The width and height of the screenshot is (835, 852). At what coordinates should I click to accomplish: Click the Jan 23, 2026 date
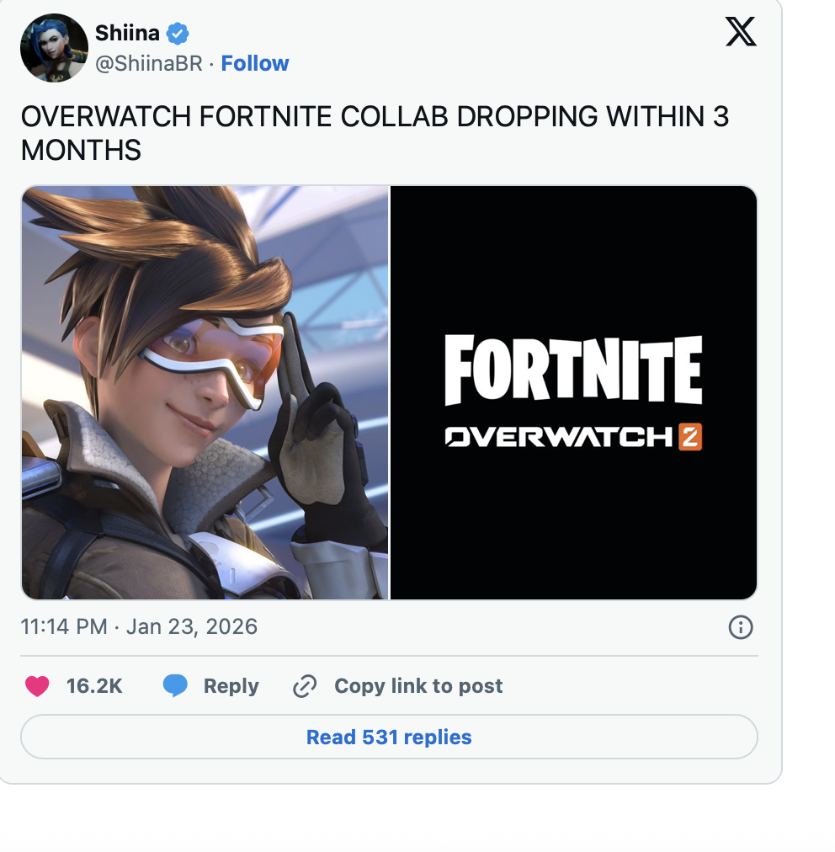click(192, 626)
